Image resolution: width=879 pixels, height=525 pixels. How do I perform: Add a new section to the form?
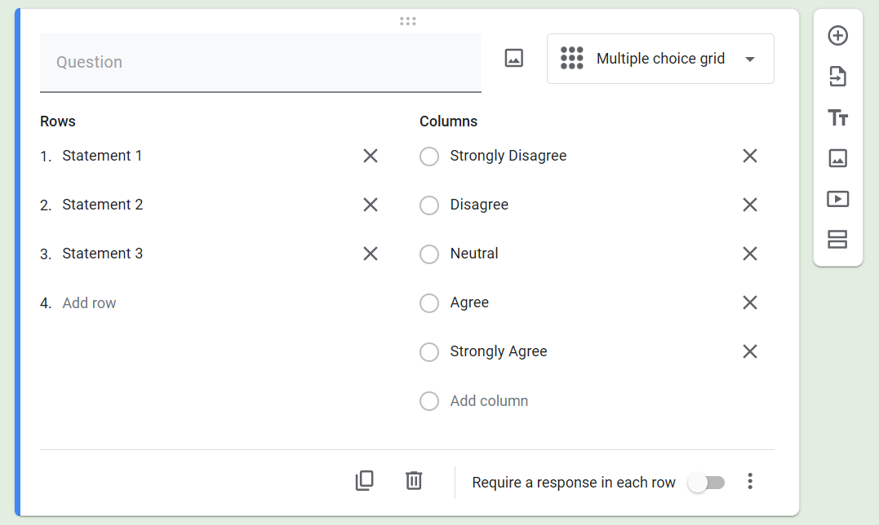click(x=838, y=240)
